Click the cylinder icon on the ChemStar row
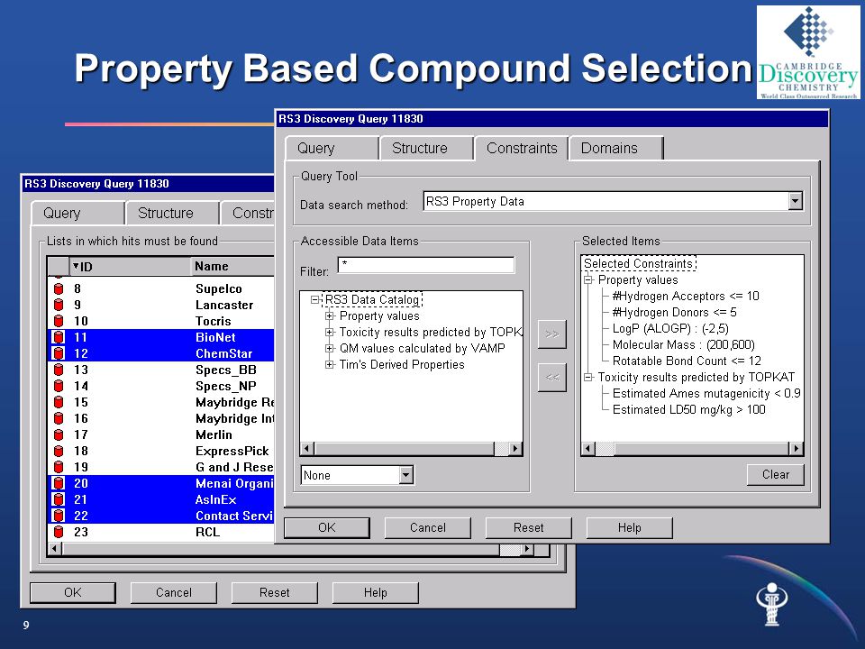 coord(58,353)
